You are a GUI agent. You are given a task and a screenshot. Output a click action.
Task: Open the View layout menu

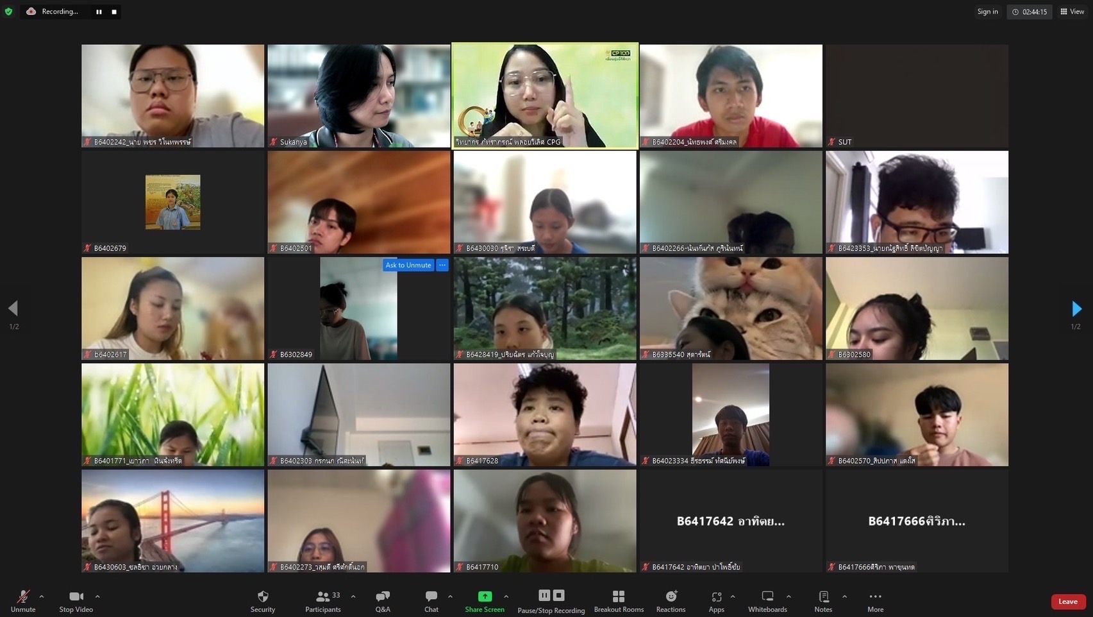point(1072,12)
